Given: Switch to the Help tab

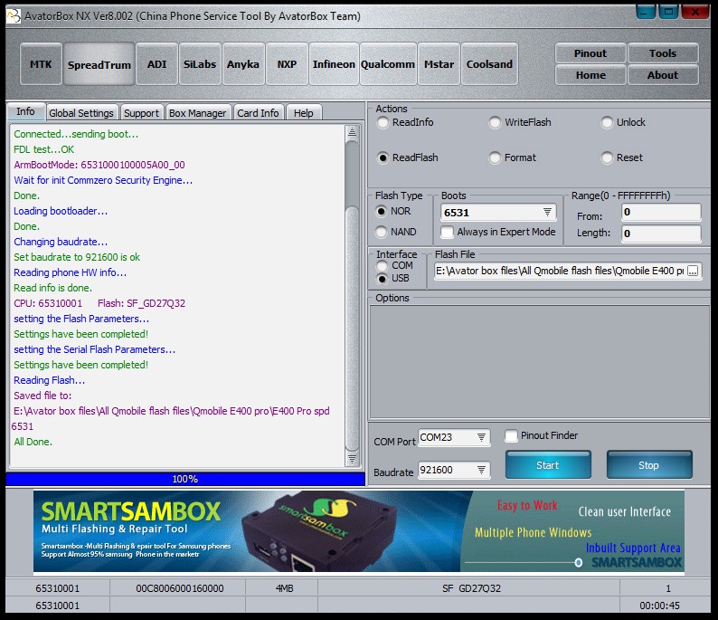Looking at the screenshot, I should click(x=304, y=113).
